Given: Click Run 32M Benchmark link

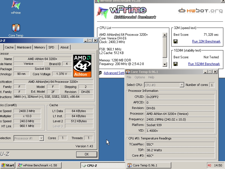Looking at the screenshot, I should tap(206, 41).
